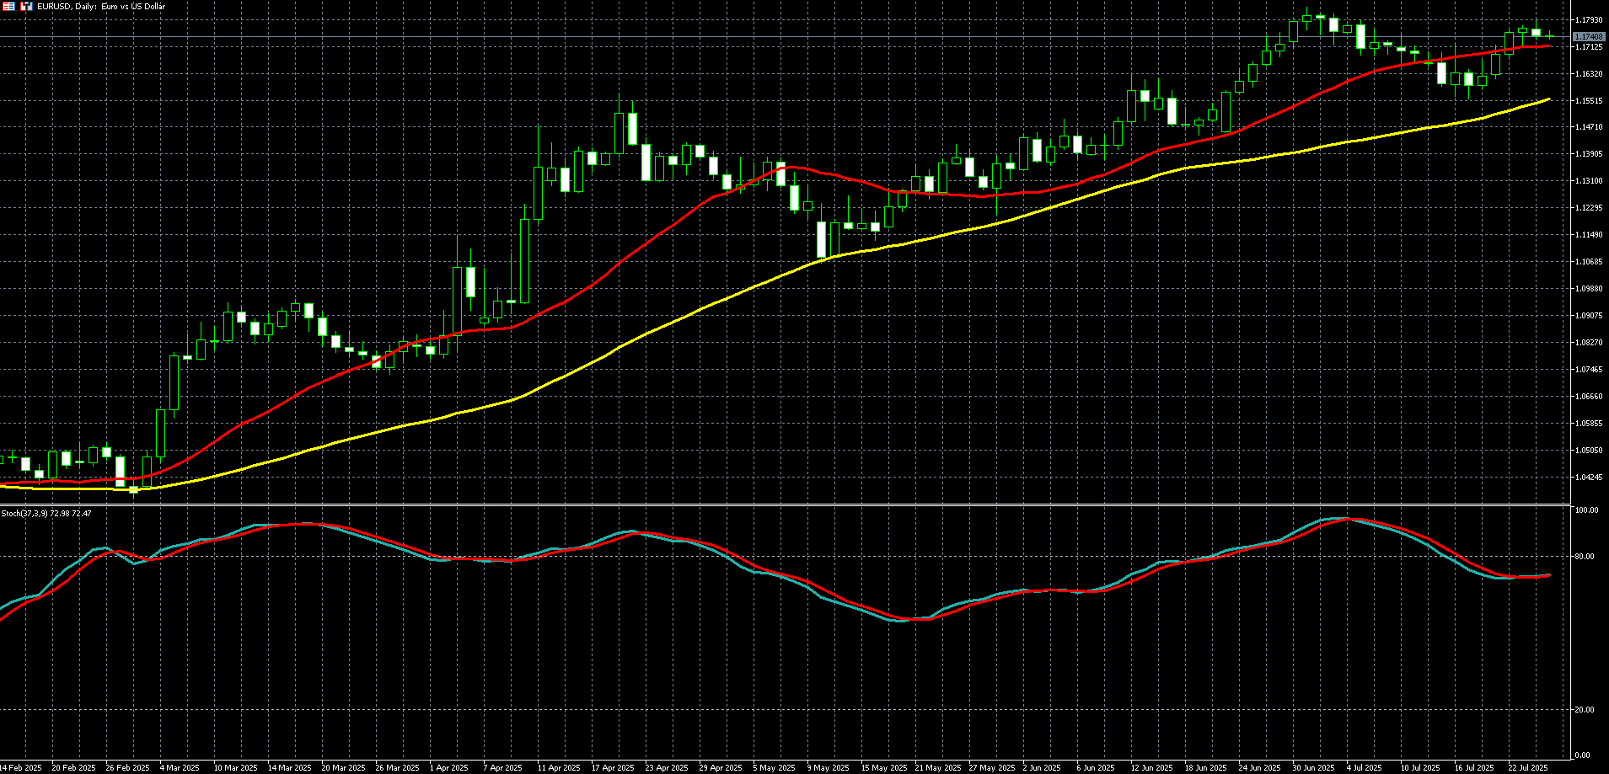Click the 10 Jul 2025 date label
Image resolution: width=1609 pixels, height=774 pixels.
point(1420,768)
